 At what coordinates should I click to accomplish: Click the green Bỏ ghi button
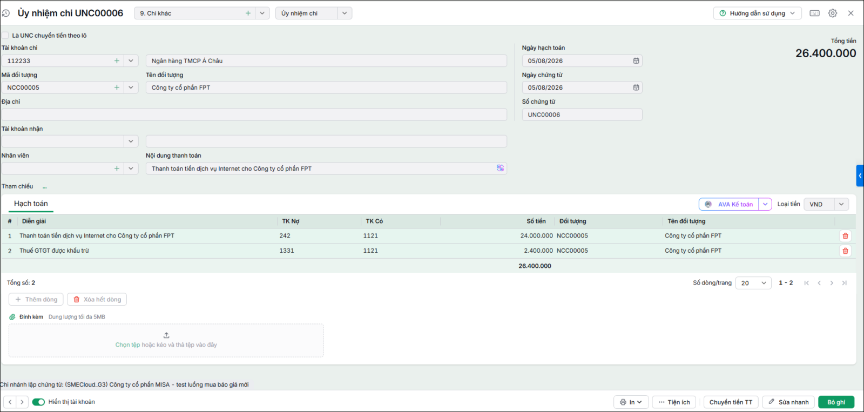point(836,402)
